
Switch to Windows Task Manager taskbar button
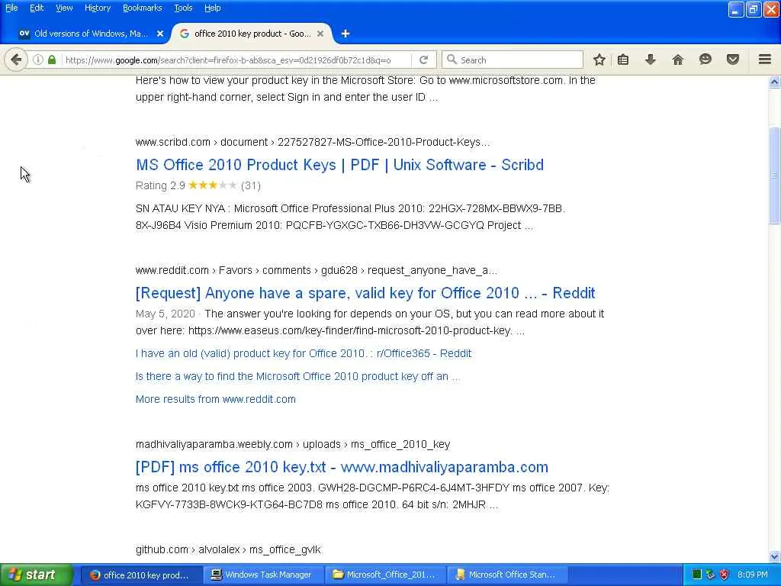tap(262, 575)
